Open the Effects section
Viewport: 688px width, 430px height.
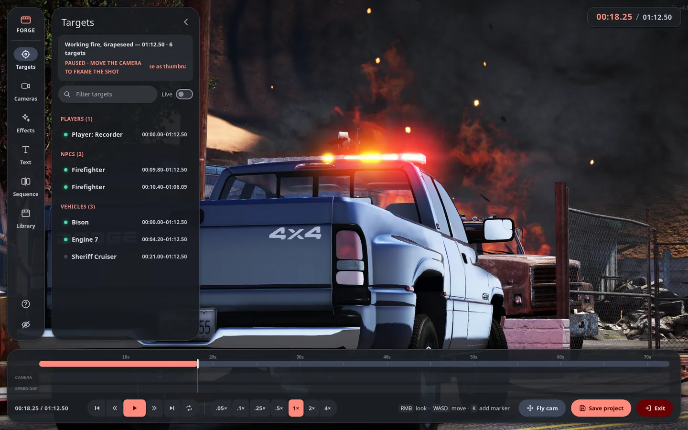point(26,123)
